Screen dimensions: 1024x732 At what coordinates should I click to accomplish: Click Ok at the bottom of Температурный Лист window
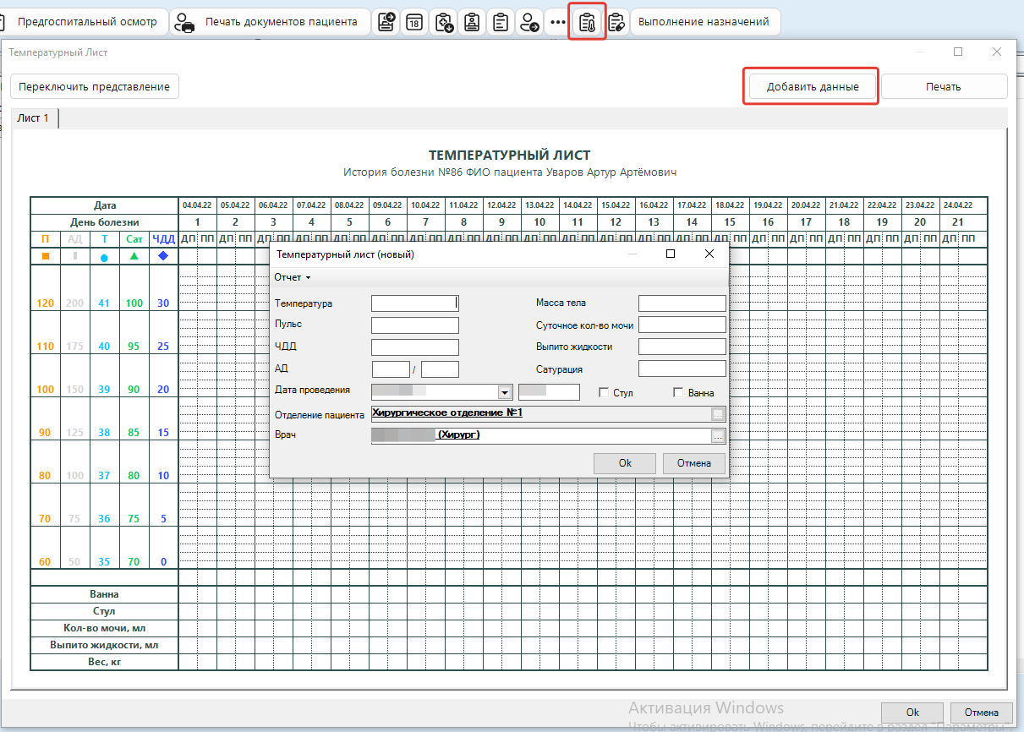(912, 712)
